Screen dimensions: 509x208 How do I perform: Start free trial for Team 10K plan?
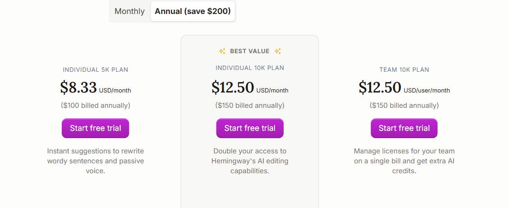point(404,128)
